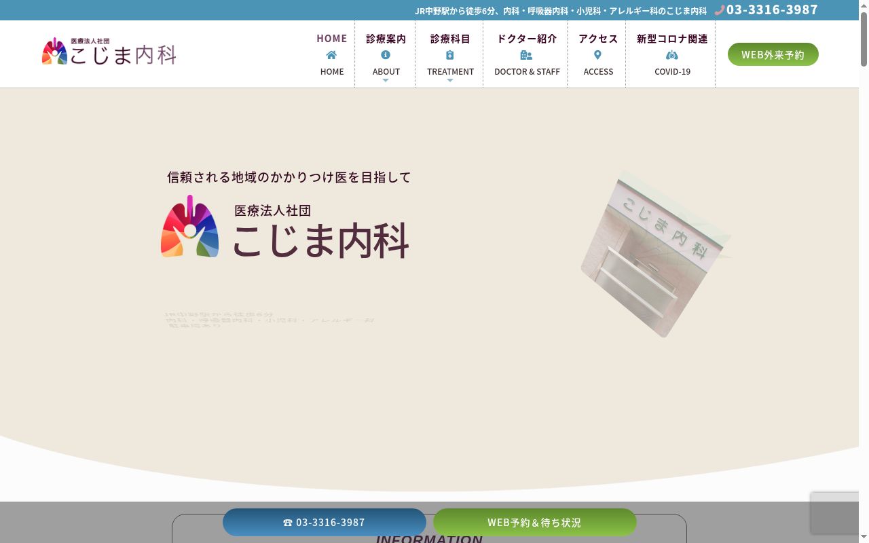The image size is (869, 543).
Task: Click the house icon under HOME
Action: click(x=331, y=55)
